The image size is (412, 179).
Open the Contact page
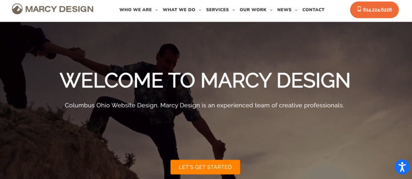coord(313,10)
